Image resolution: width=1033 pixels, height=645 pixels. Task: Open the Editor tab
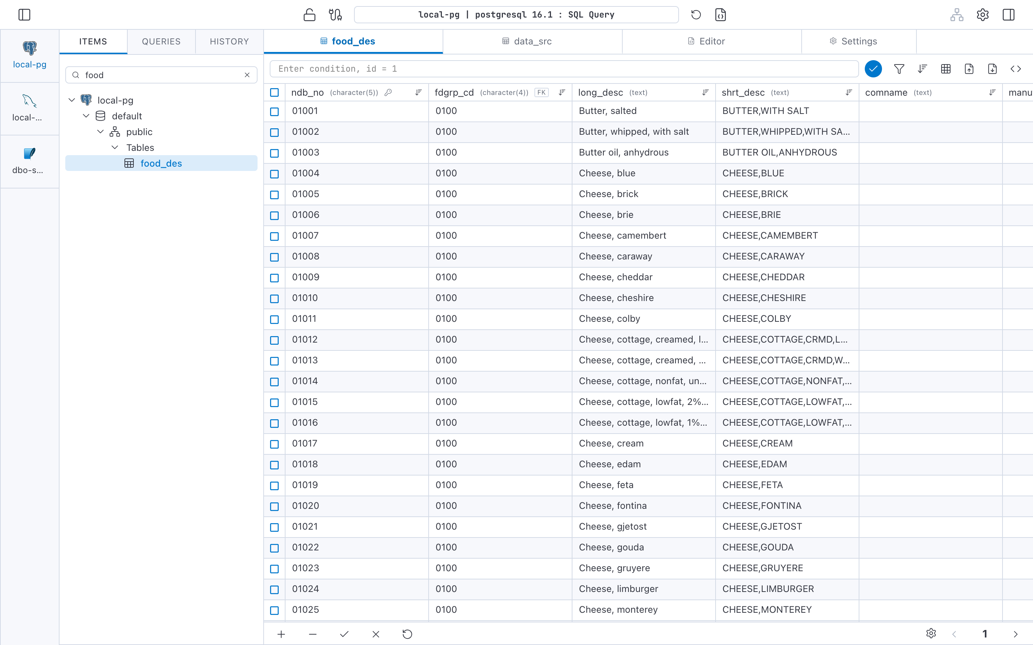pos(712,42)
